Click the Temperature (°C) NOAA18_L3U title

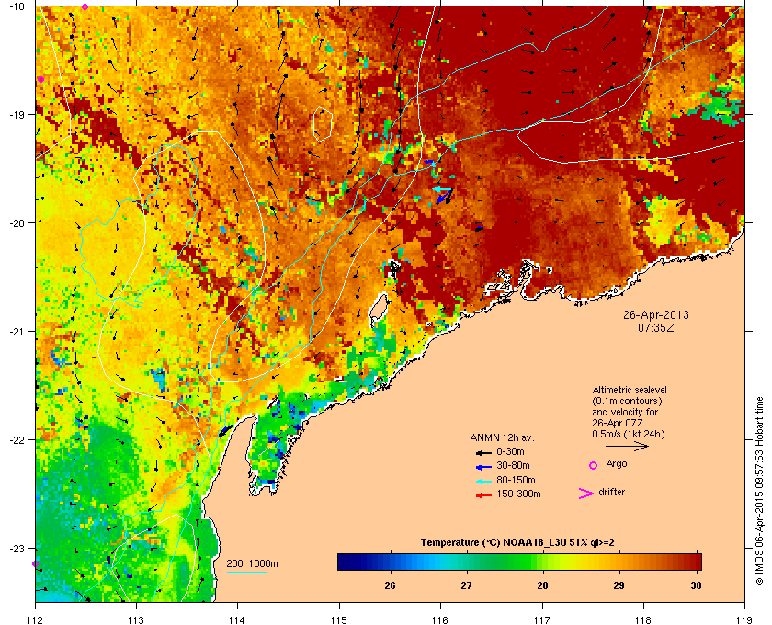[517, 543]
